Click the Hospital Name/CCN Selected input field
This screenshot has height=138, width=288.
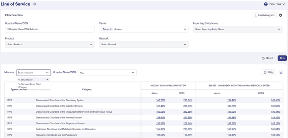(x=50, y=29)
